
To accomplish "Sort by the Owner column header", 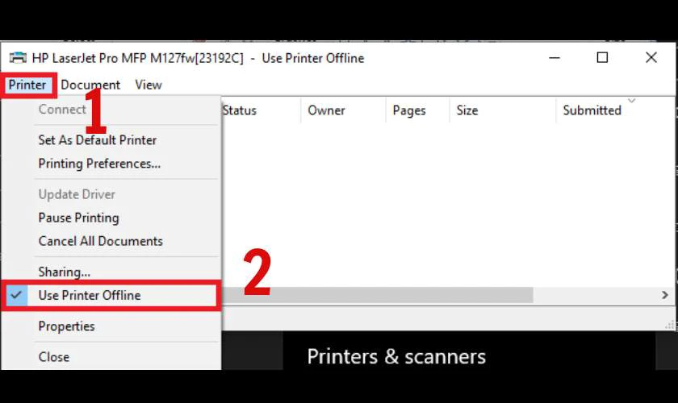I will tap(326, 110).
